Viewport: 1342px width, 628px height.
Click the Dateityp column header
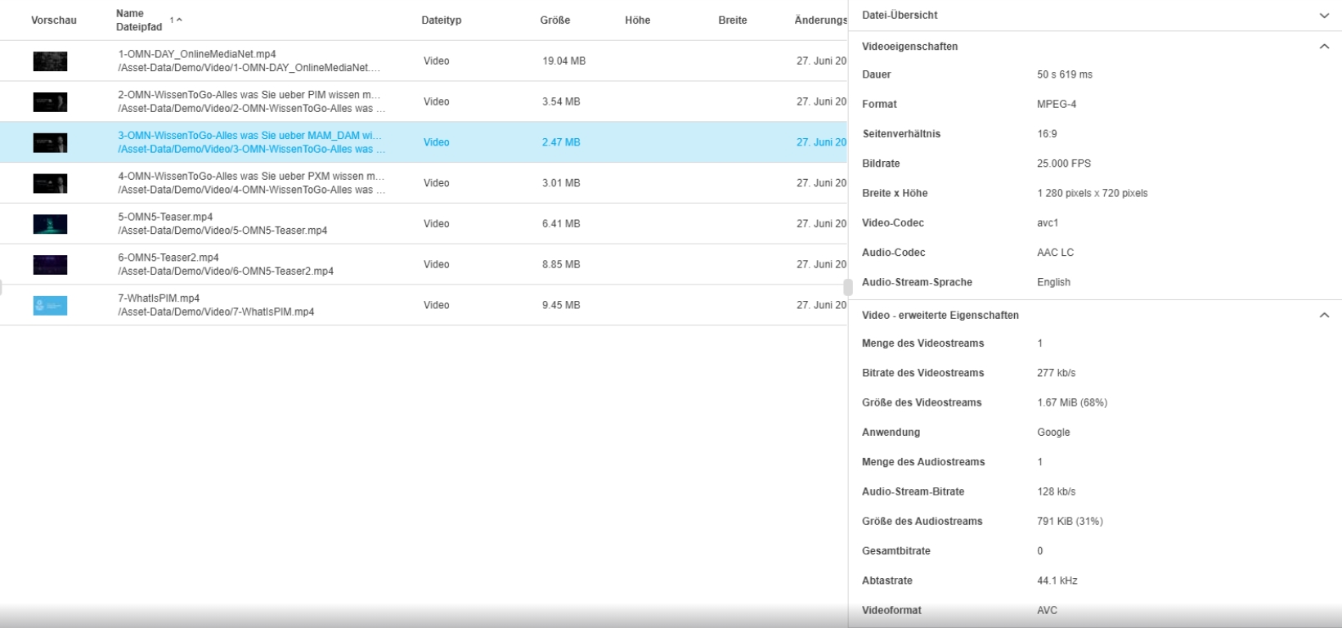441,20
